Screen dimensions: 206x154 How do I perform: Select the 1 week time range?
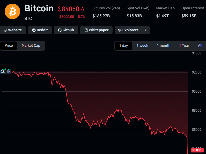142,45
